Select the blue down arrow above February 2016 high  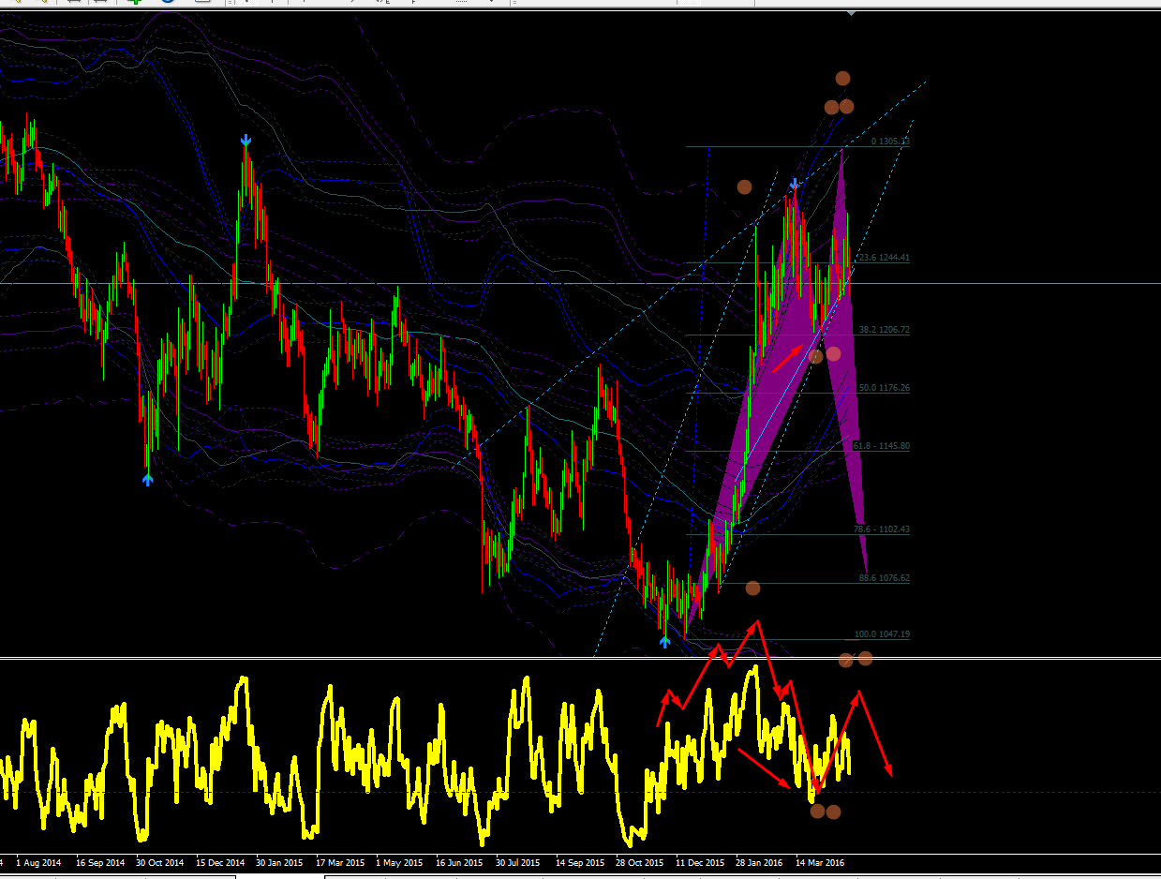(795, 184)
